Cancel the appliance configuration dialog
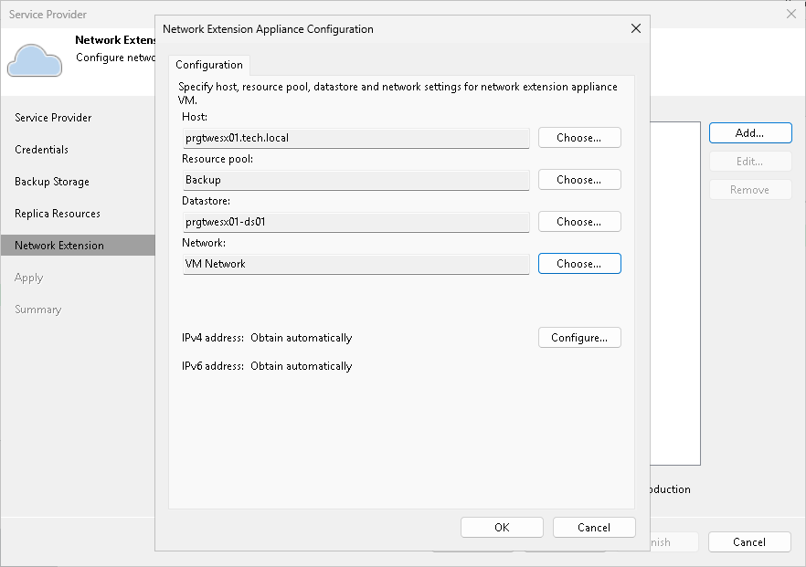The height and width of the screenshot is (567, 806). [x=594, y=527]
